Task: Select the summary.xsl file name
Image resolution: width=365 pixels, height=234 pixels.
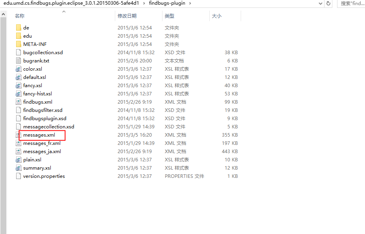Action: click(37, 168)
